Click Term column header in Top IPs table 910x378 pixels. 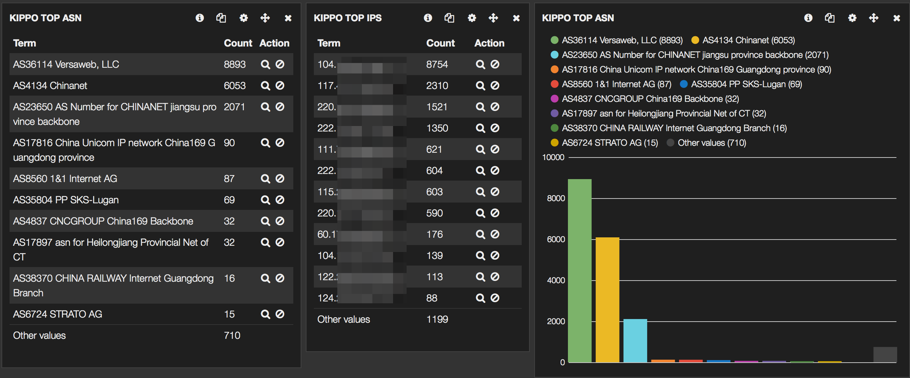click(x=329, y=43)
